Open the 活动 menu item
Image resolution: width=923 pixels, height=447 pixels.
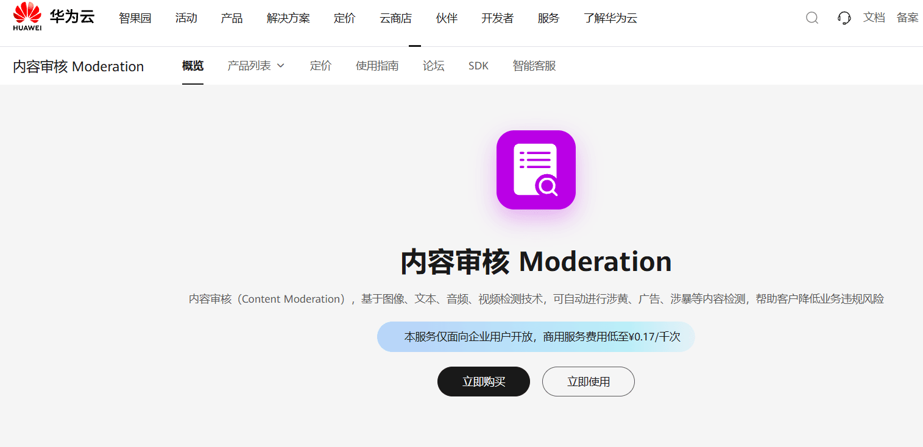pyautogui.click(x=186, y=18)
